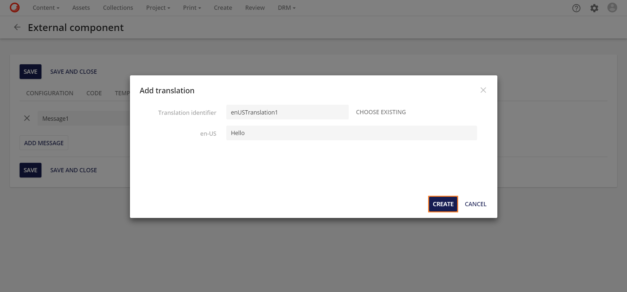Click the Translation identifier label
627x292 pixels.
(187, 113)
